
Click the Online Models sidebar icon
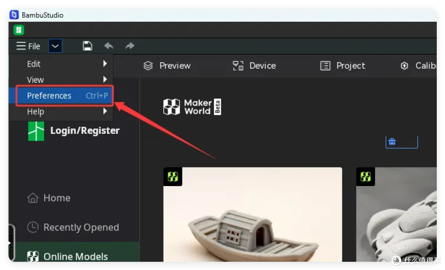pyautogui.click(x=33, y=256)
